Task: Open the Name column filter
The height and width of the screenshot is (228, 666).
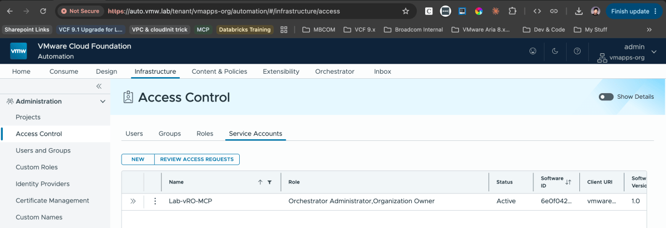Action: click(x=270, y=182)
